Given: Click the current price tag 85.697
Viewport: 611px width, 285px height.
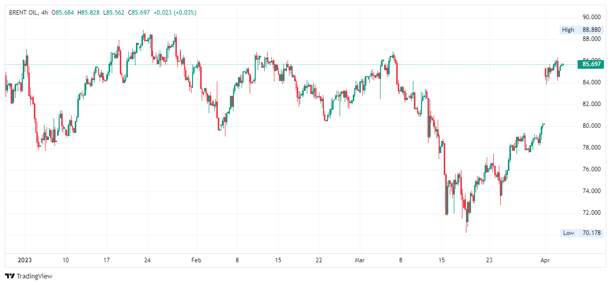Looking at the screenshot, I should tap(591, 64).
